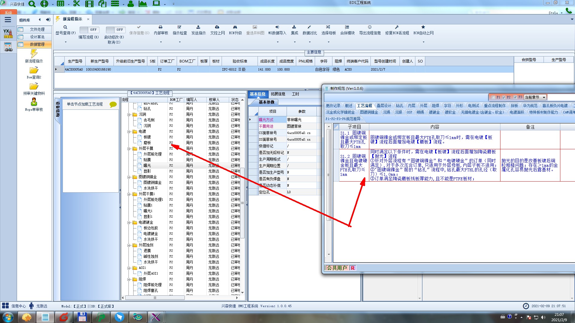Image resolution: width=575 pixels, height=323 pixels.
Task: Collapse the 电镀 tree folder
Action: [x=129, y=132]
